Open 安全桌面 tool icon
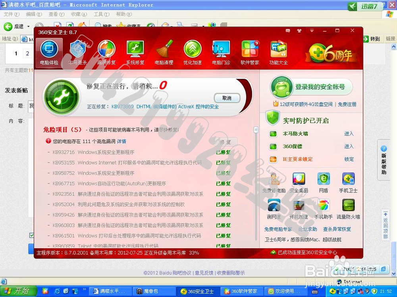The width and height of the screenshot is (397, 297). point(299,183)
